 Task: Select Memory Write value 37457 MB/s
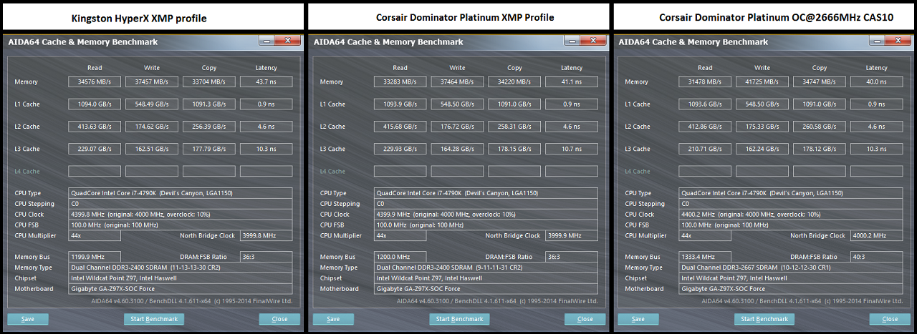pyautogui.click(x=152, y=82)
